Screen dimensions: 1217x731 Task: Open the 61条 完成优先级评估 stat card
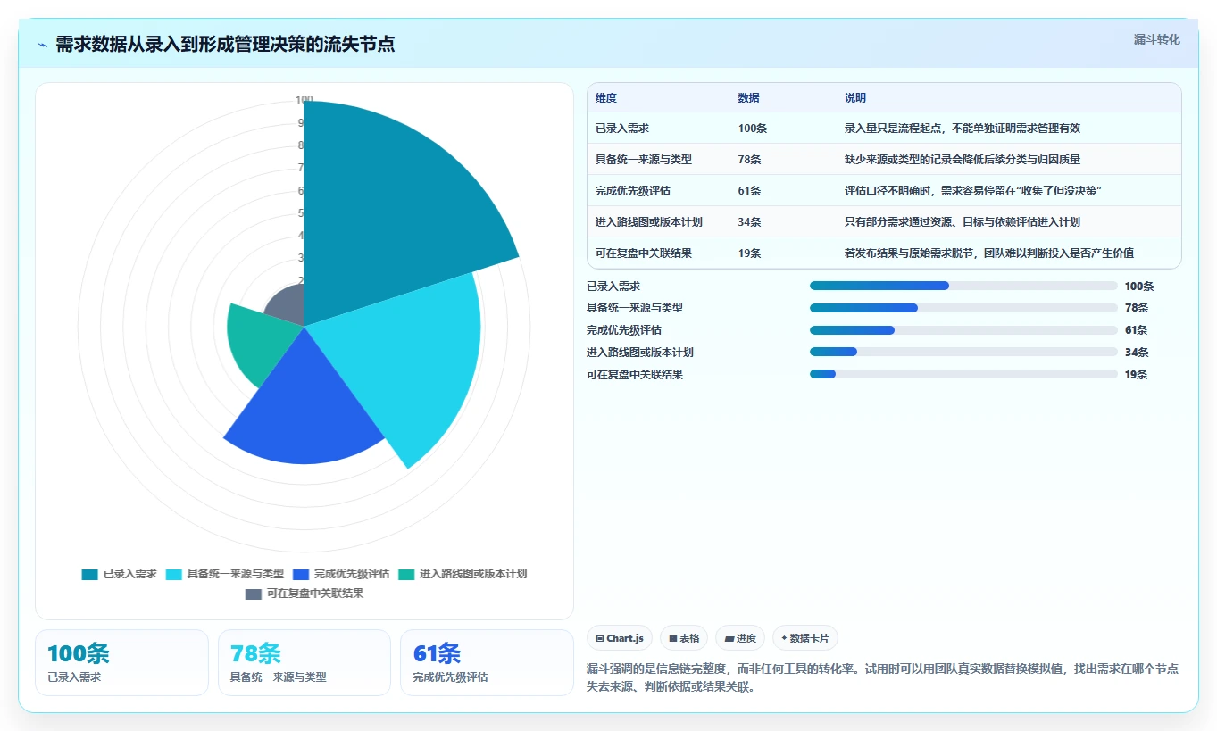click(487, 662)
